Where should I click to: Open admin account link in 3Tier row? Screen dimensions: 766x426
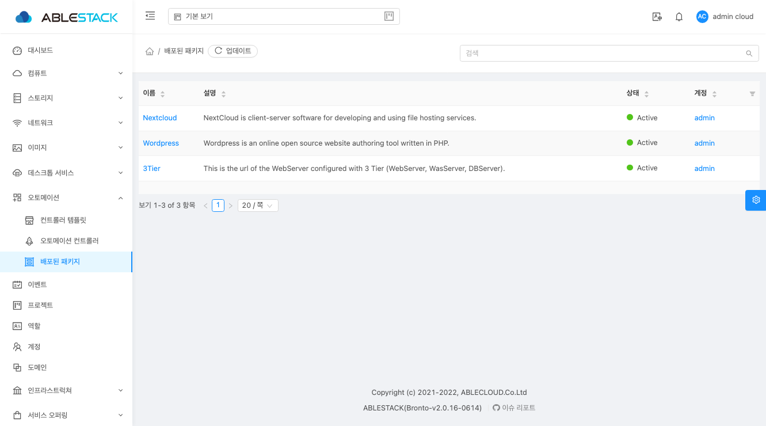tap(704, 169)
